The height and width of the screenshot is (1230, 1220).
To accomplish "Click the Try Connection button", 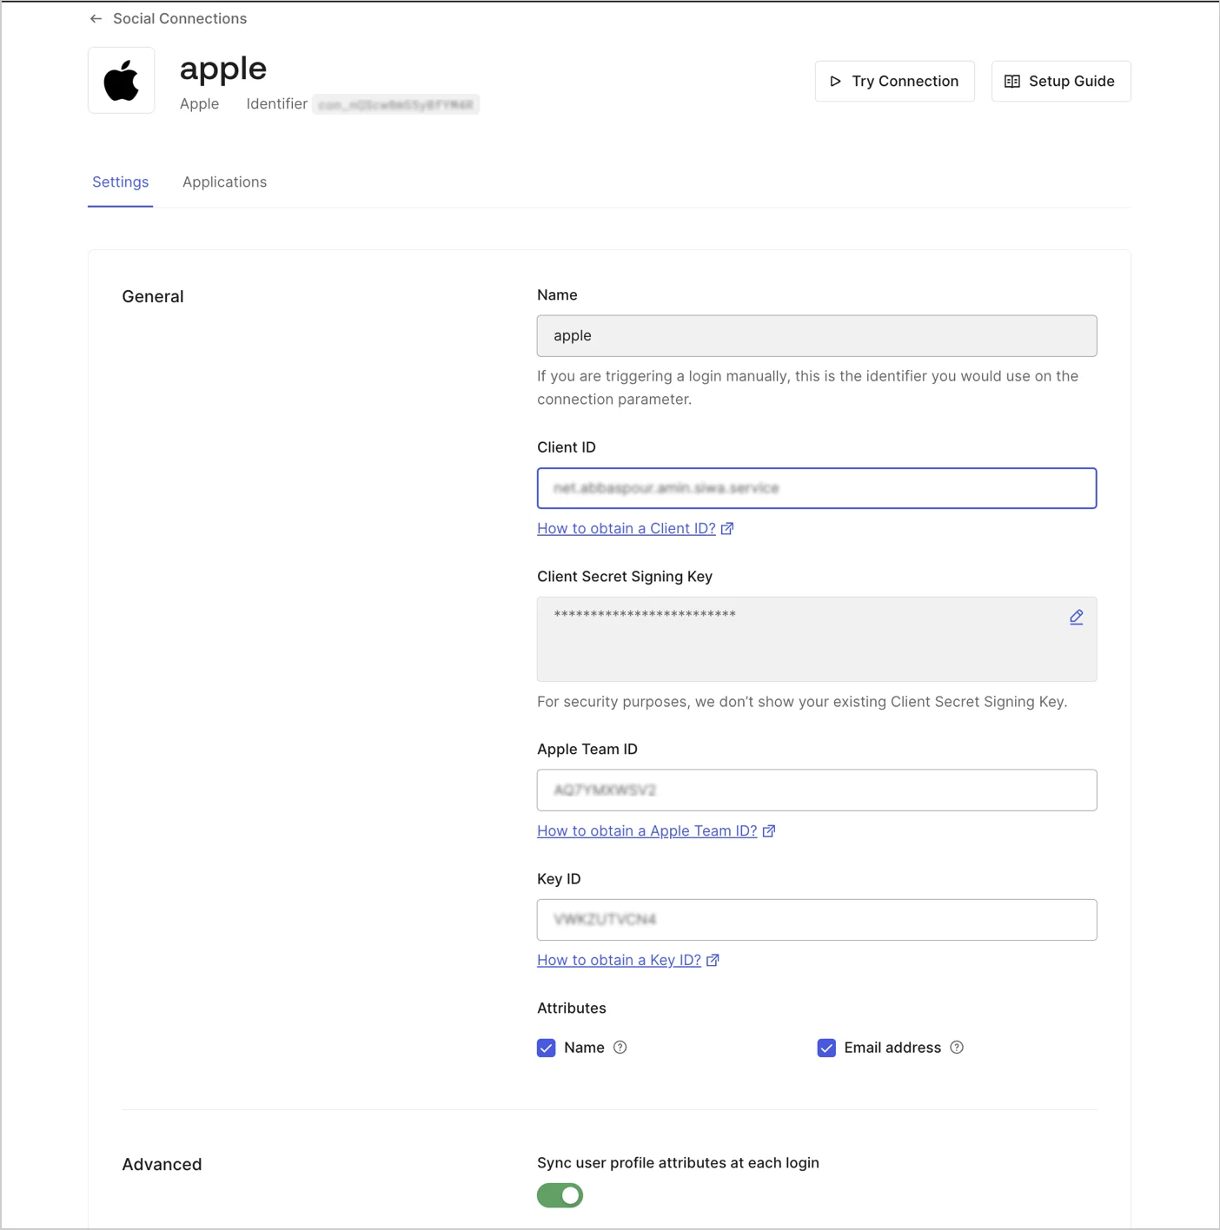I will click(894, 81).
